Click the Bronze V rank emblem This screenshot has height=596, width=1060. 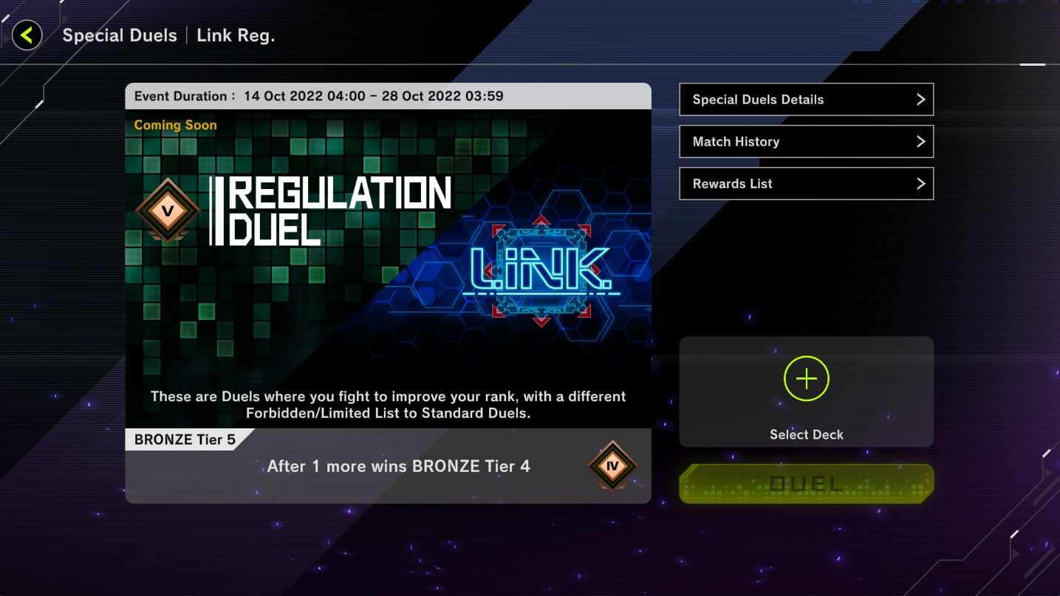[168, 210]
